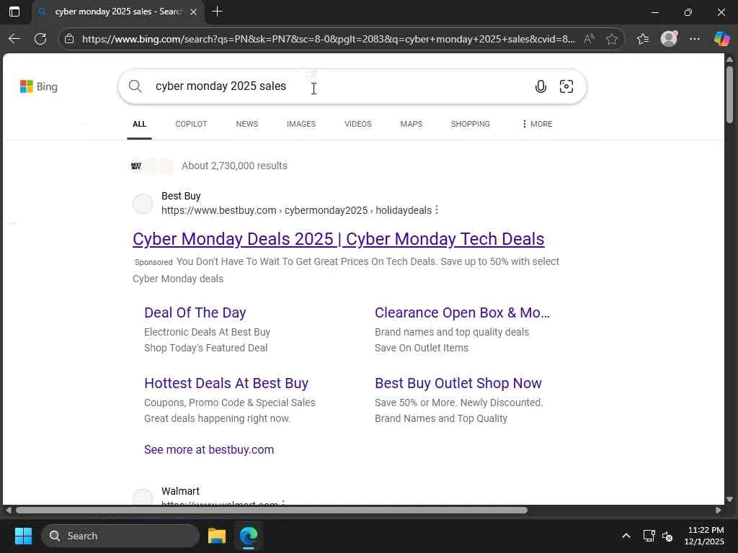Click the vertical scrollbar thumb
Screen dimensions: 738x553
[x=729, y=94]
